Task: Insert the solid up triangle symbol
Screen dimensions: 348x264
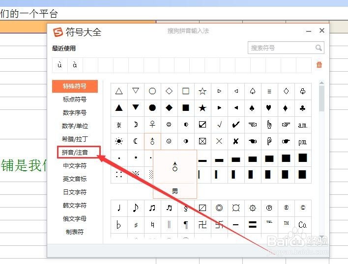Action: pos(119,108)
